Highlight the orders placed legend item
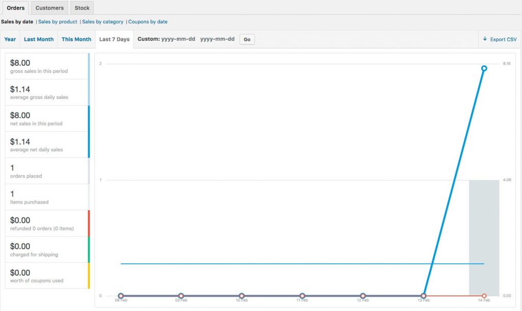522x311 pixels. tap(47, 171)
